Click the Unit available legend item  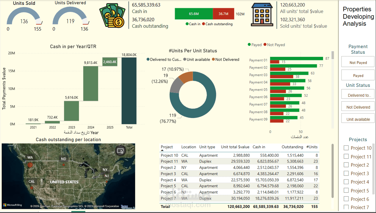click(197, 59)
